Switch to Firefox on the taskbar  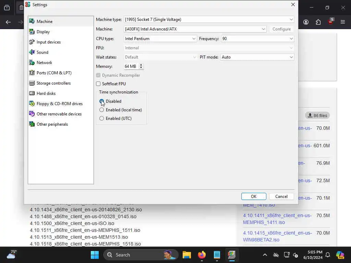tap(202, 255)
